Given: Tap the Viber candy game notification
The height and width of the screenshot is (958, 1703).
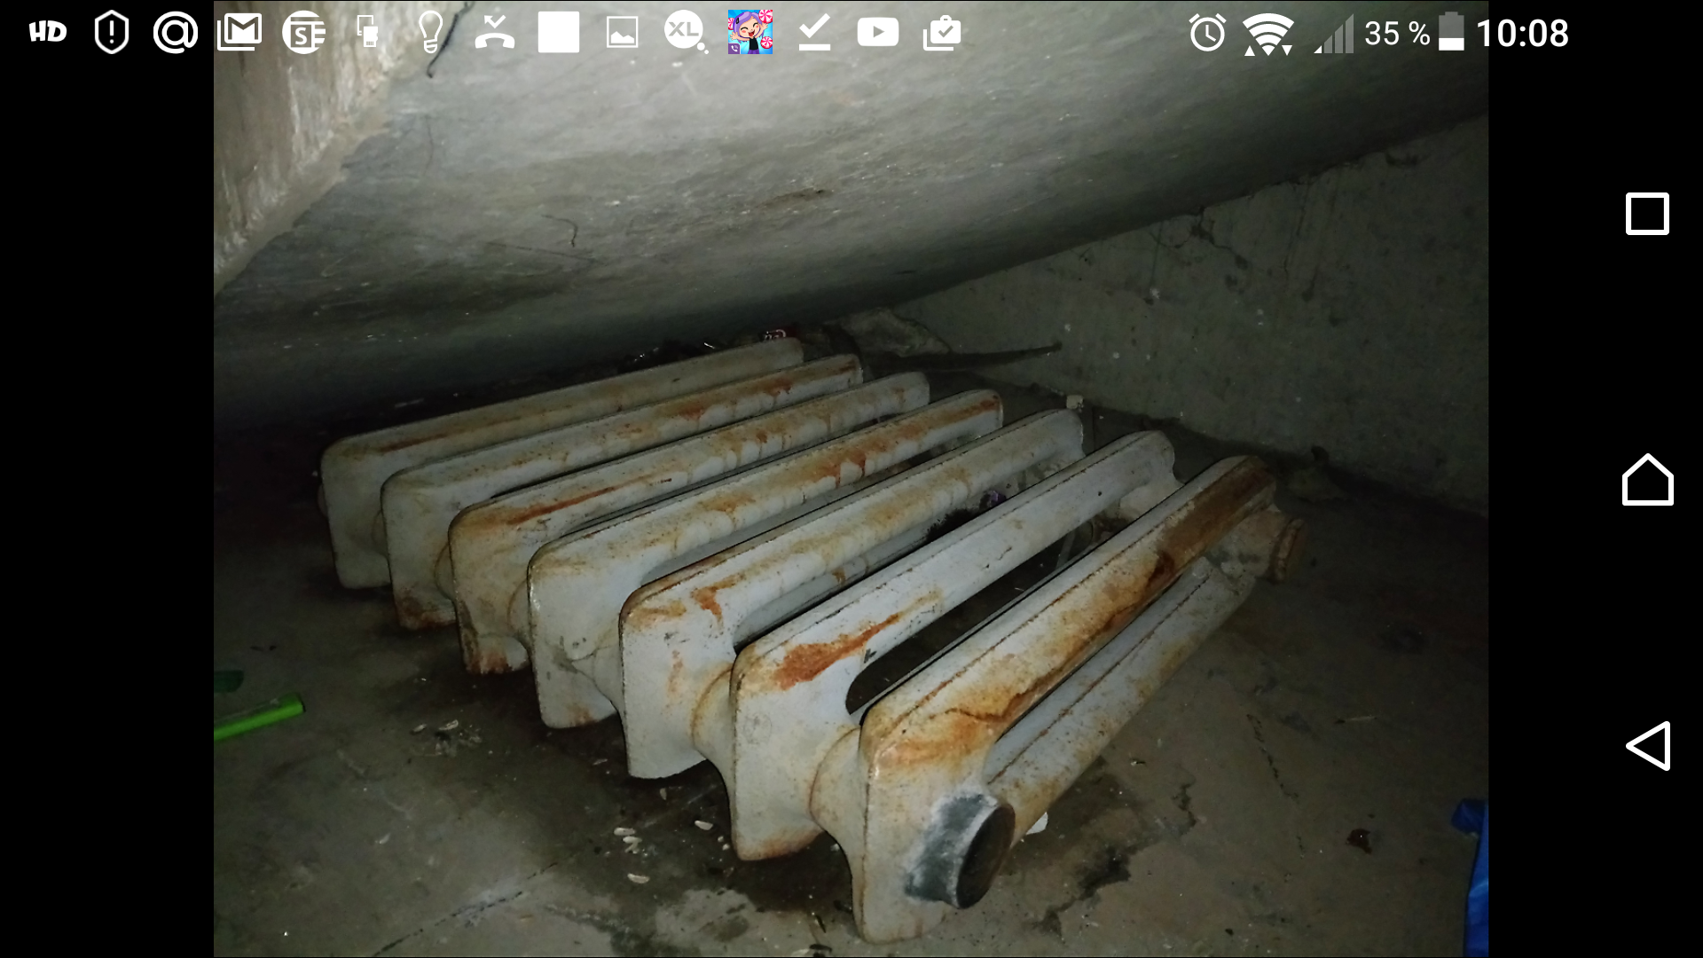Looking at the screenshot, I should (750, 33).
